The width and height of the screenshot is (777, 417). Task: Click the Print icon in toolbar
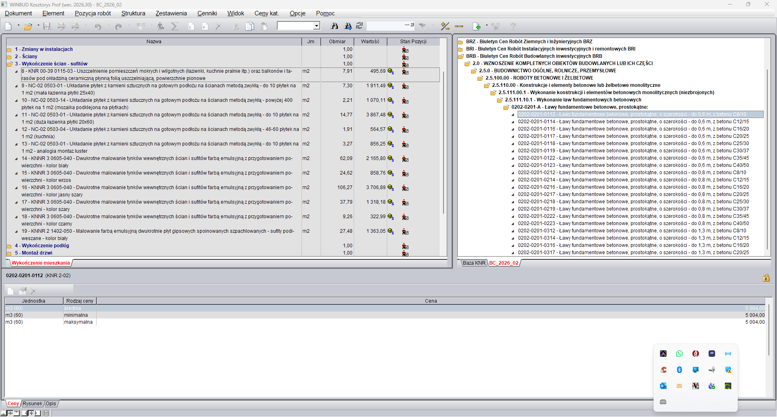click(x=61, y=27)
